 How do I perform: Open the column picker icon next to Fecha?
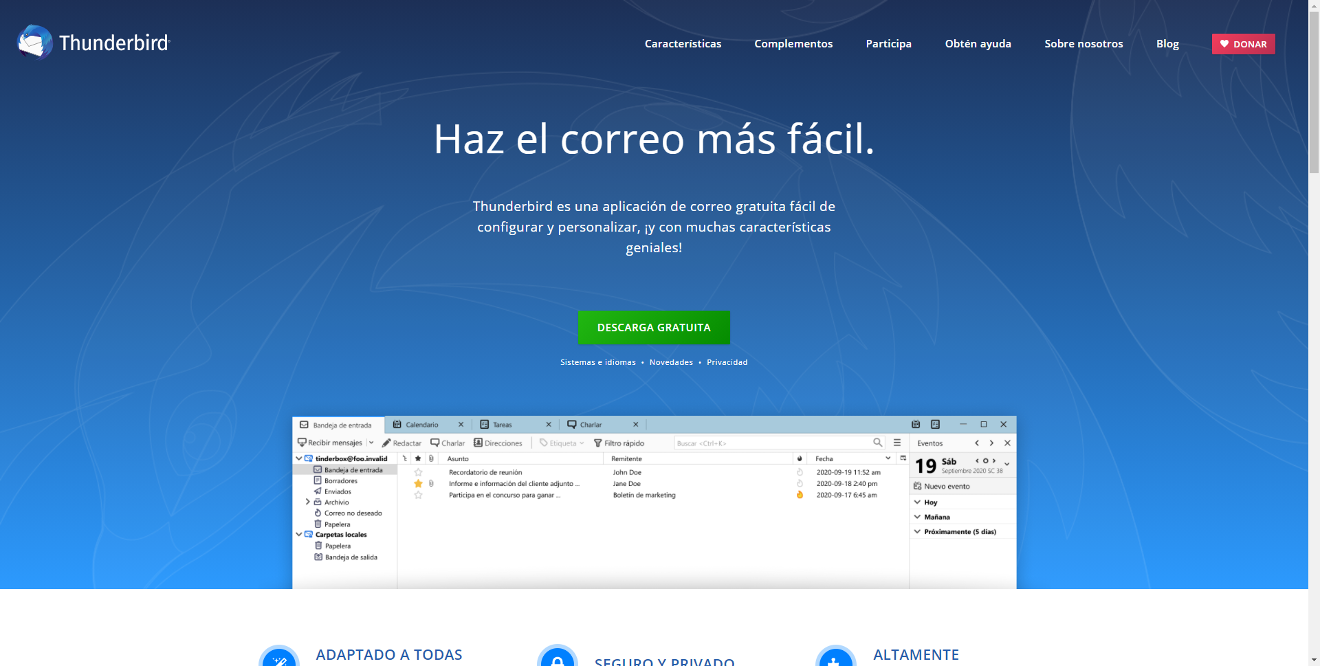[x=903, y=458]
